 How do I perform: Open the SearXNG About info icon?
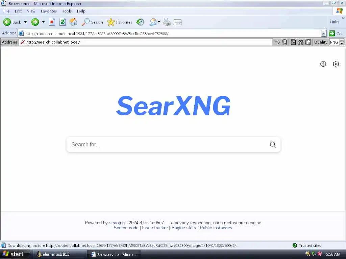tap(323, 64)
